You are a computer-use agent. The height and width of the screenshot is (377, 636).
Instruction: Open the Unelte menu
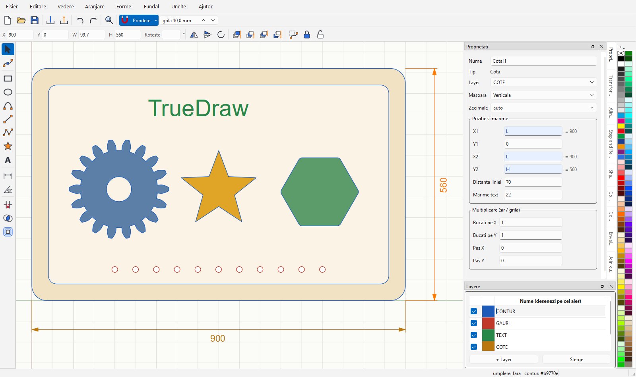pyautogui.click(x=178, y=6)
